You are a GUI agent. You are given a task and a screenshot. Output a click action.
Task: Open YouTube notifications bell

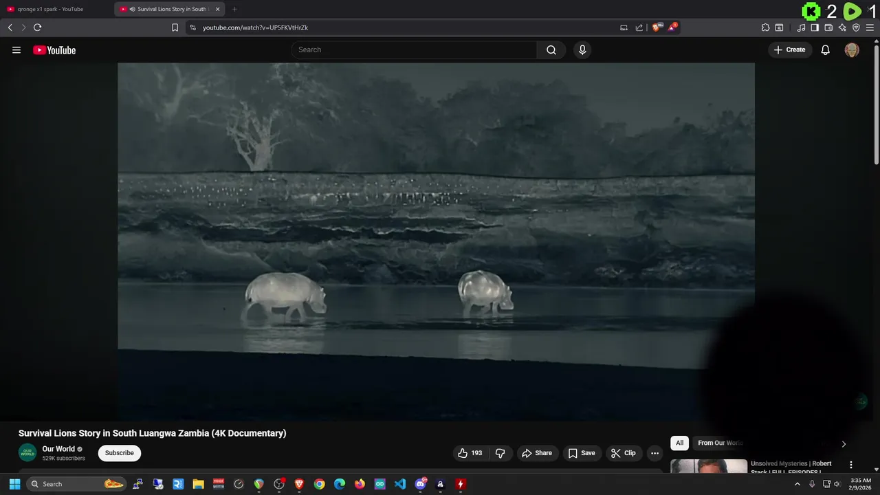(x=826, y=49)
